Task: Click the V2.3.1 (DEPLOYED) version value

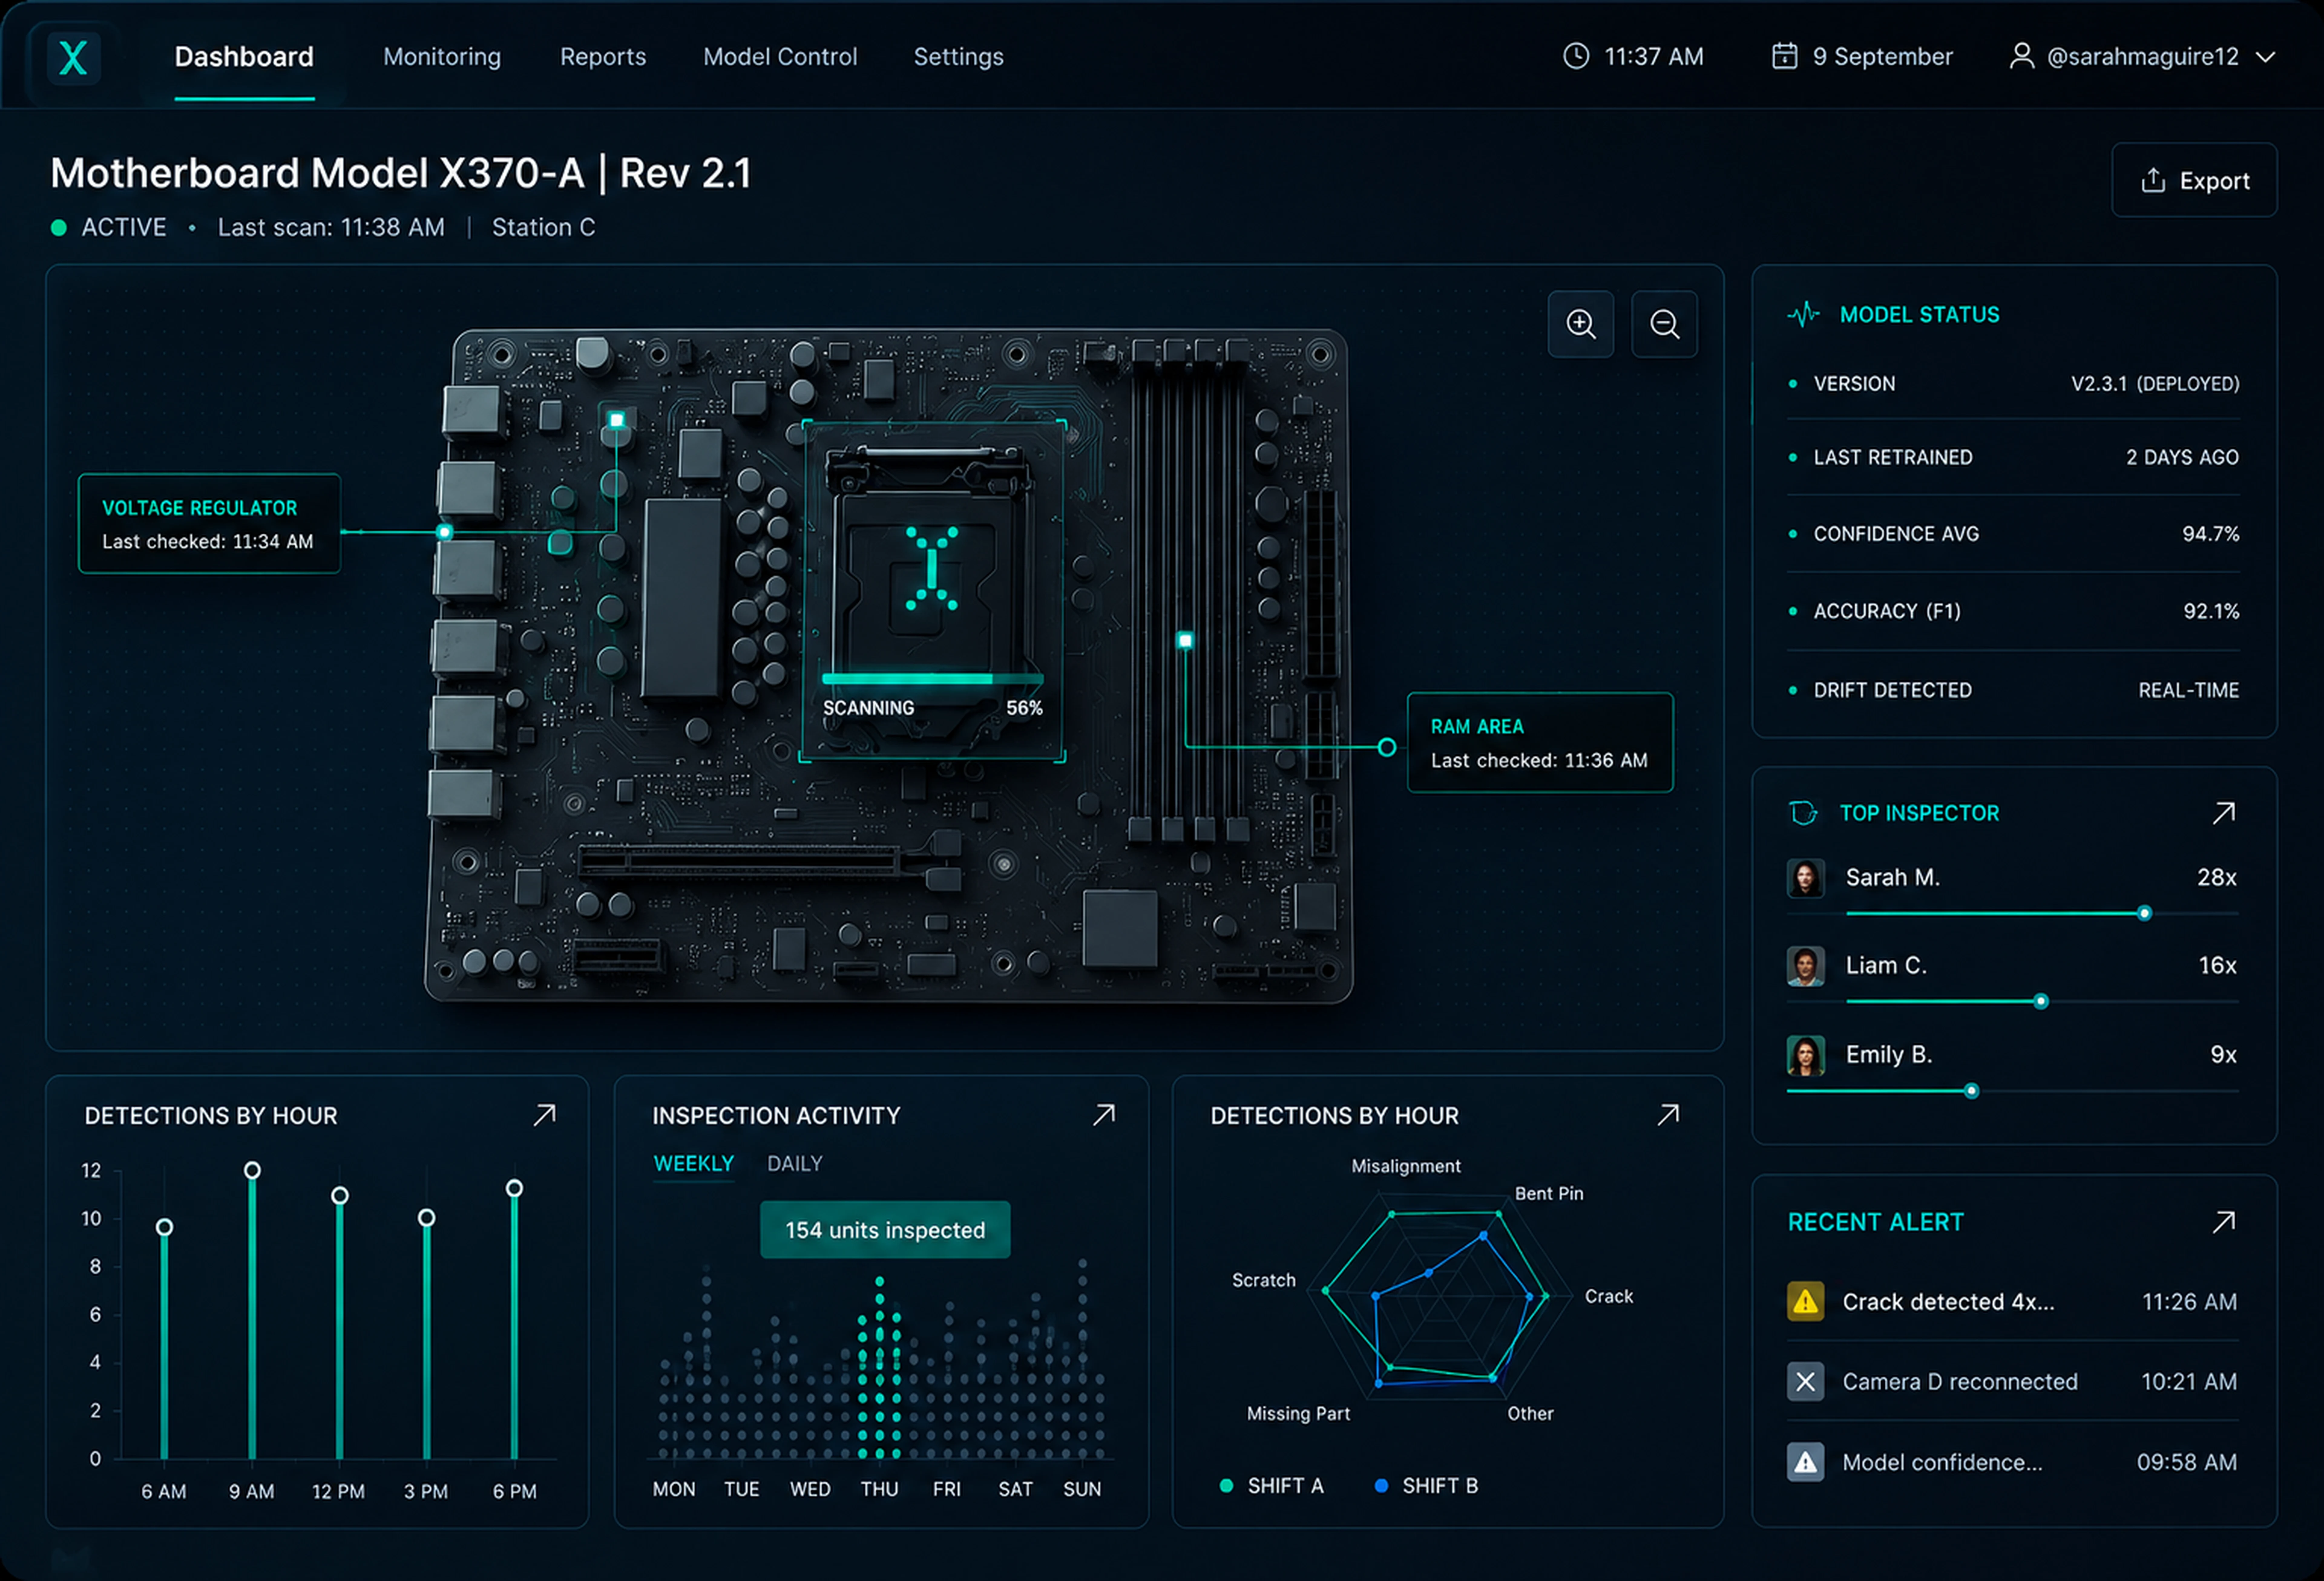Action: pyautogui.click(x=2155, y=384)
